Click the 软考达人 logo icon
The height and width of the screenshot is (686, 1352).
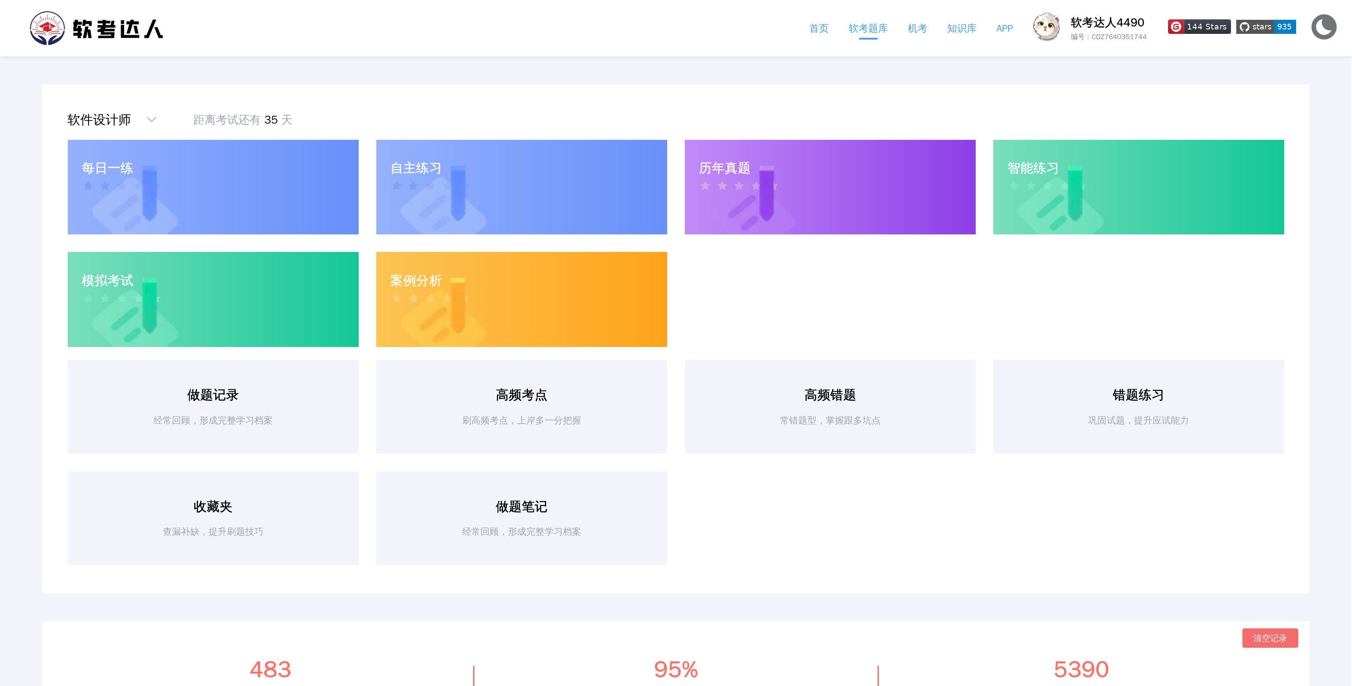47,28
